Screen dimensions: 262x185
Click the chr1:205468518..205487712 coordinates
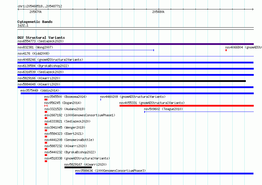point(40,6)
